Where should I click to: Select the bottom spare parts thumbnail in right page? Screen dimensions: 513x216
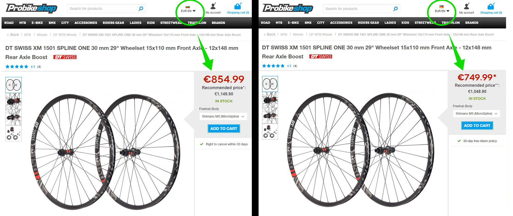[x=270, y=132]
